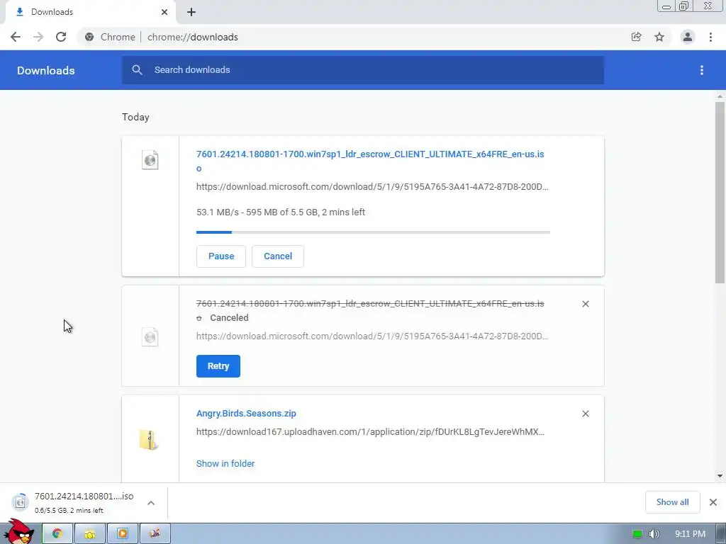Close the bottom download shelf
The image size is (726, 544).
713,502
